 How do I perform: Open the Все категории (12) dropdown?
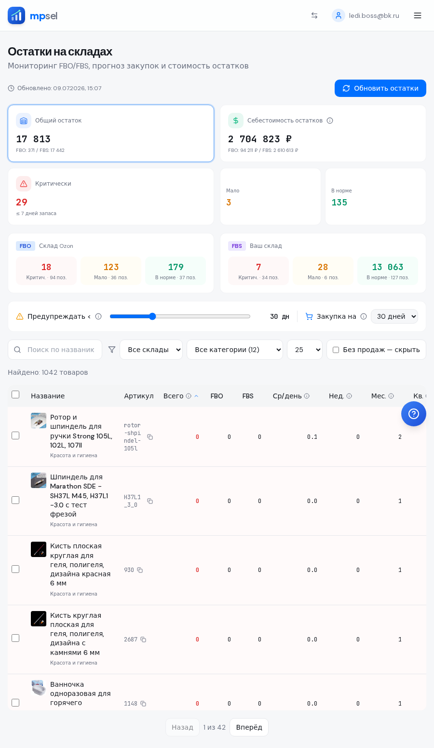point(235,350)
